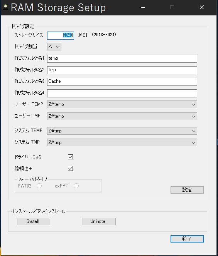The image size is (218, 256).
Task: Edit 作成フォルダ名2 field containing tmp
Action: point(122,70)
